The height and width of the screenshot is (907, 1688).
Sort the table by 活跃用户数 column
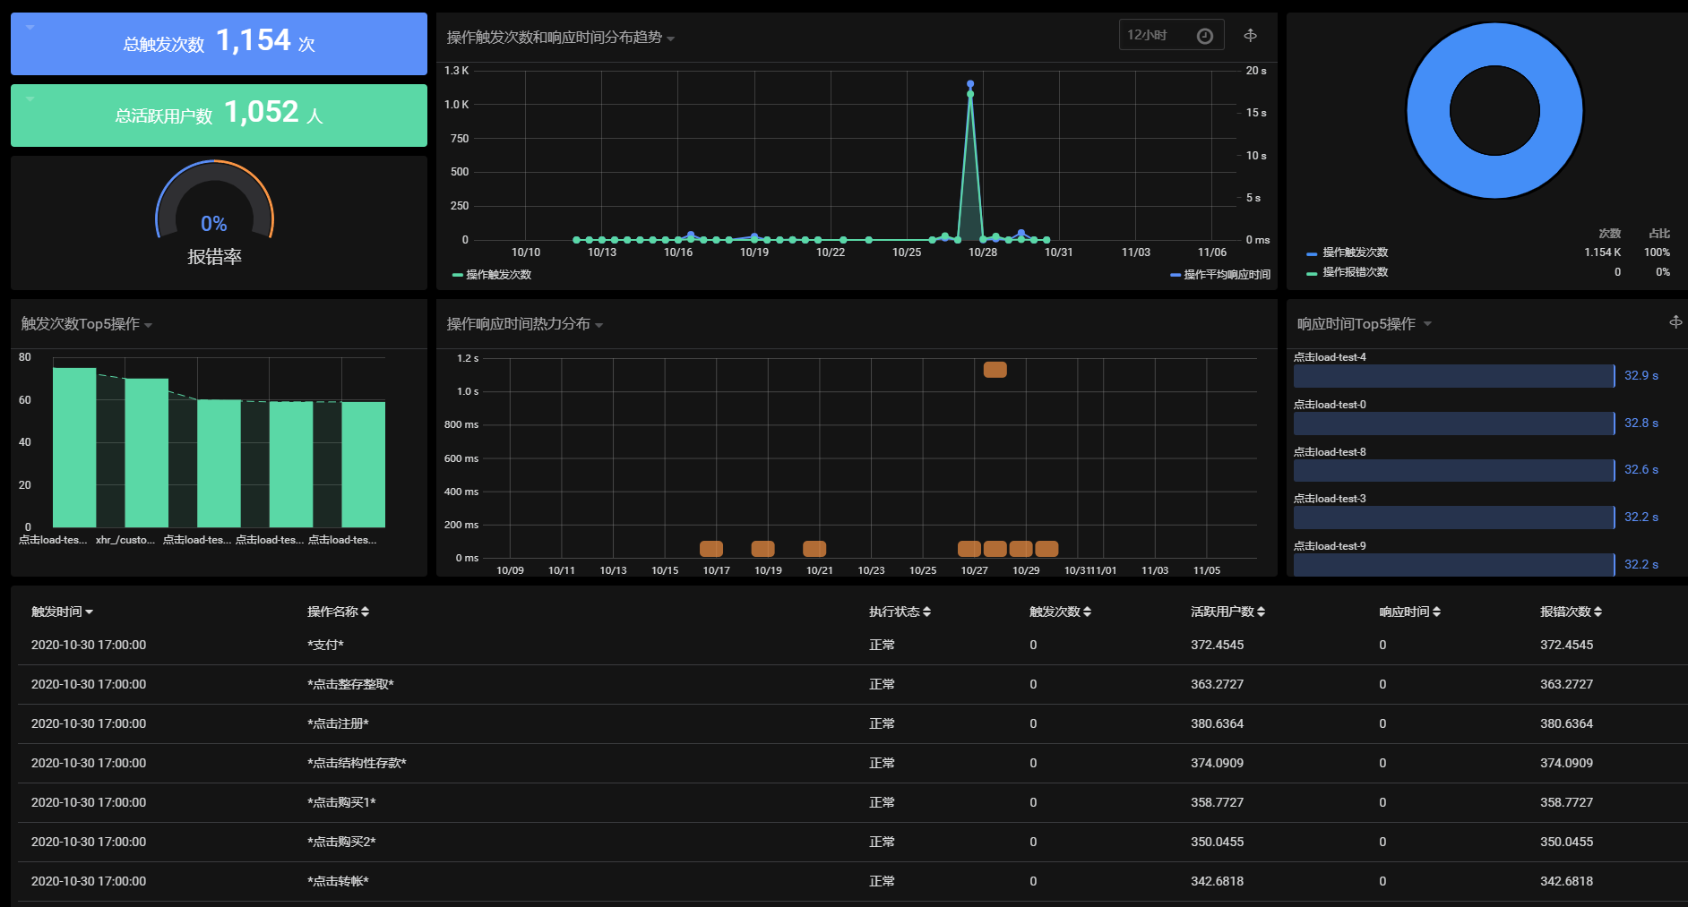(1227, 612)
